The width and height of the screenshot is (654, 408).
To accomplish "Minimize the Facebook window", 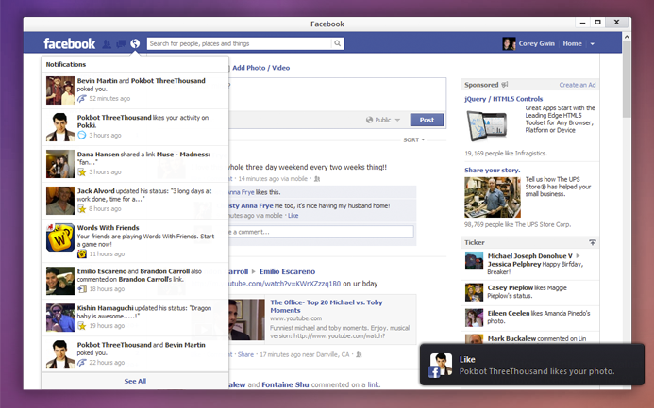I will coord(582,23).
